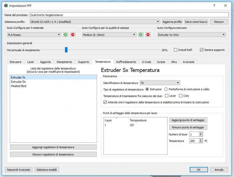This screenshot has width=234, height=177.
Task: Toggle the Genera supporto checkbox
Action: (x=202, y=50)
